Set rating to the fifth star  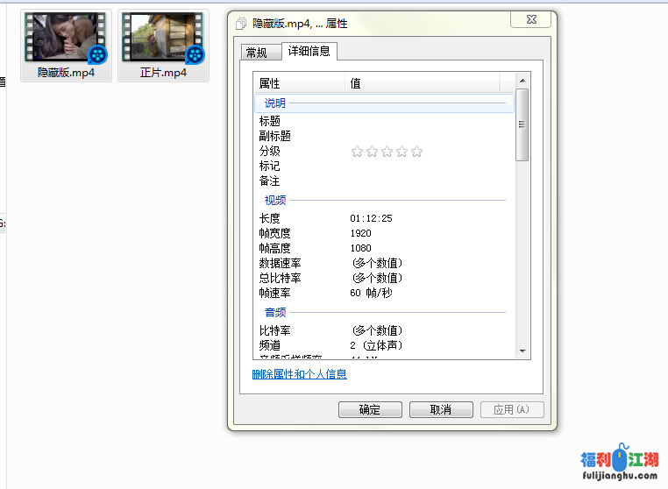[x=416, y=152]
